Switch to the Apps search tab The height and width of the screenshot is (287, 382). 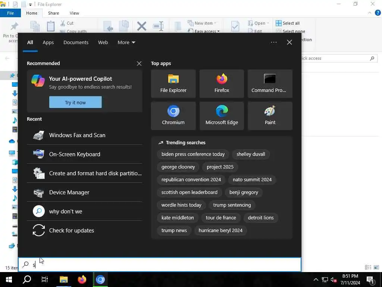[48, 43]
